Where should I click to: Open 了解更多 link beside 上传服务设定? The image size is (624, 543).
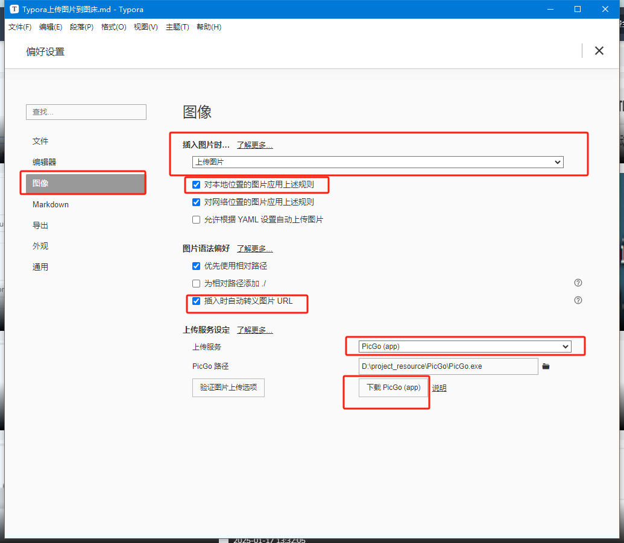(254, 330)
